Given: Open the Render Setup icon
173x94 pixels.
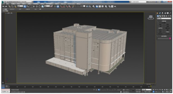Looking at the screenshot, I should point(109,7).
